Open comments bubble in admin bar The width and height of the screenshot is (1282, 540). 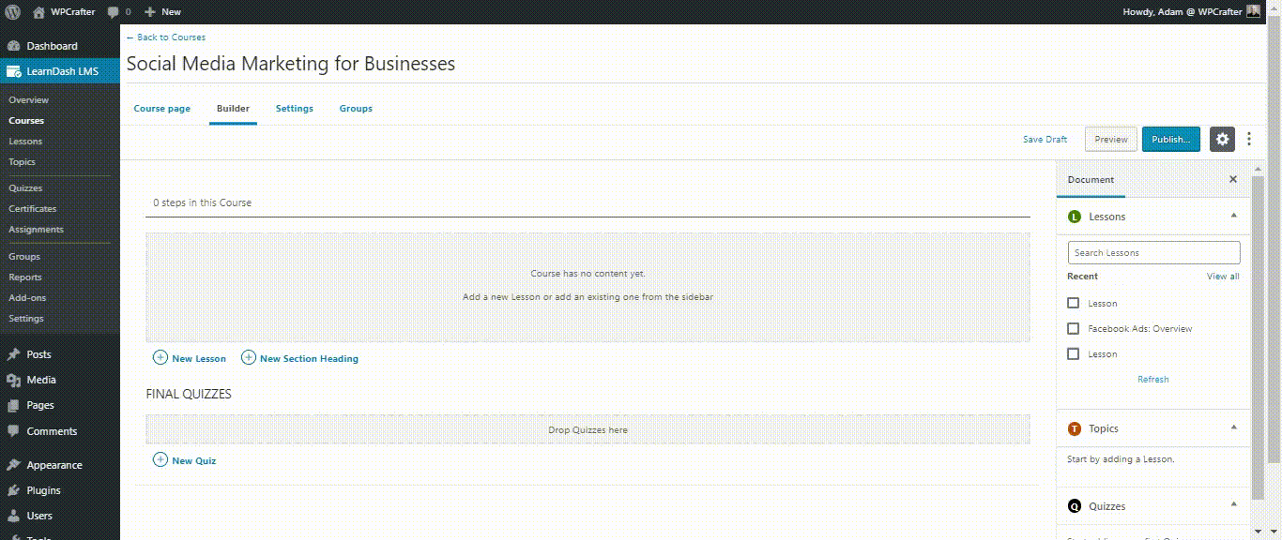114,12
